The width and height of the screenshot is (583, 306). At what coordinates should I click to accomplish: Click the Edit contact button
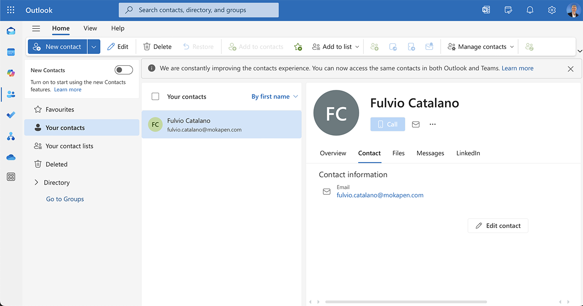[498, 226]
